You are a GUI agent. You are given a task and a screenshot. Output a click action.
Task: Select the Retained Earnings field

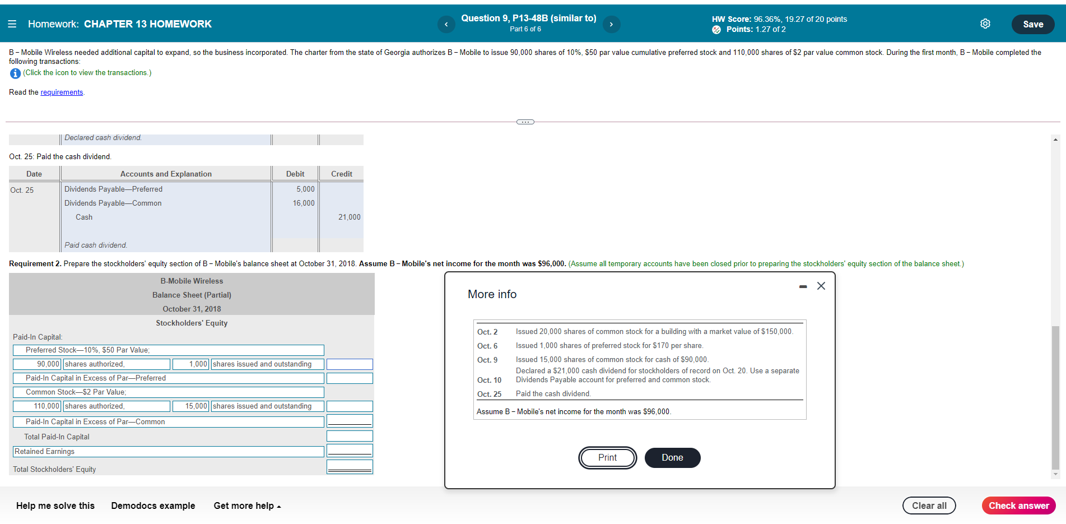pos(169,452)
